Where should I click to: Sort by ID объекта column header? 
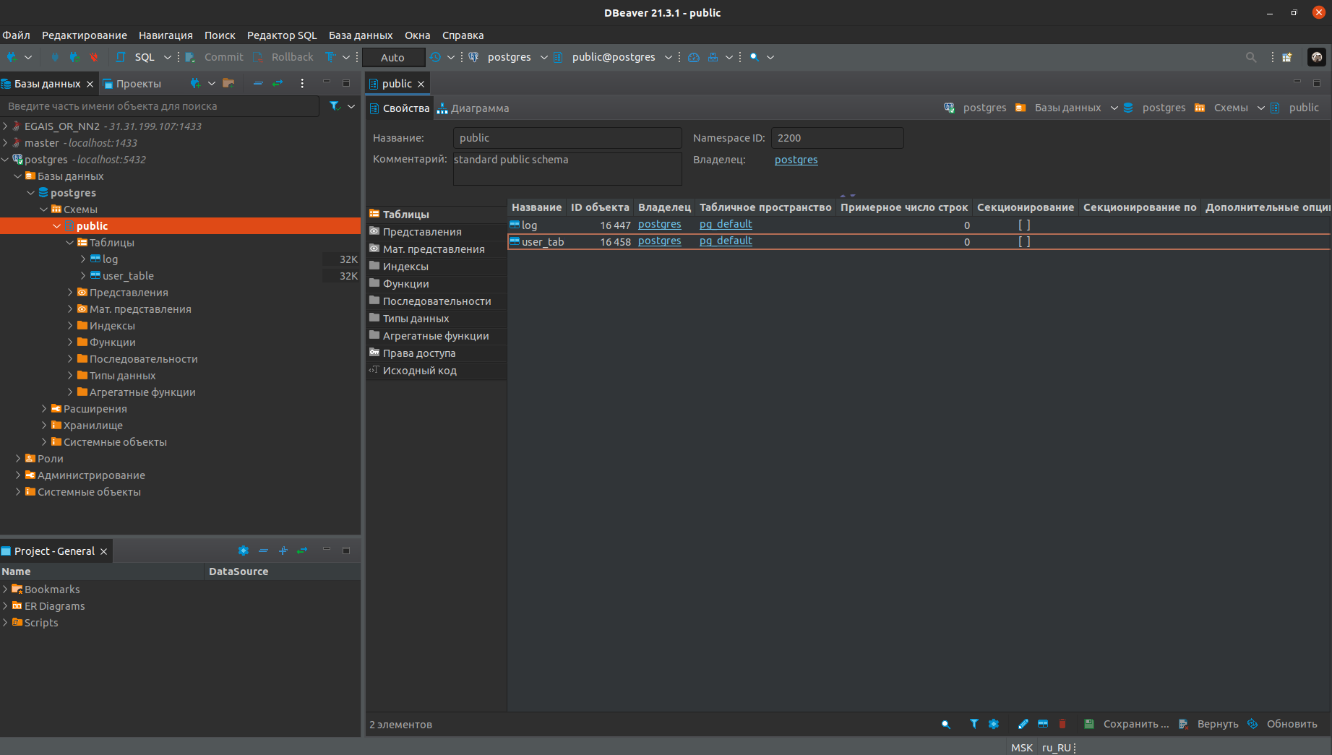pos(600,207)
